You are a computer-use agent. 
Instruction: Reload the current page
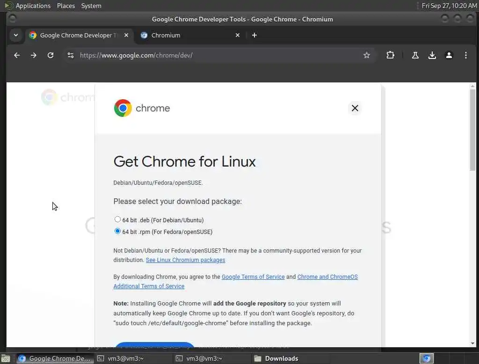(51, 55)
